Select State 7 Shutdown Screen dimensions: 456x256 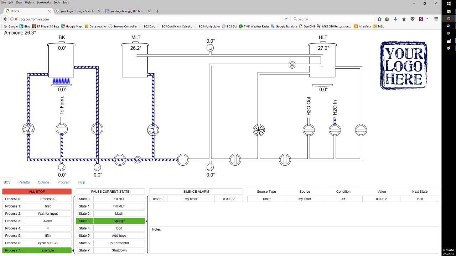pos(110,250)
